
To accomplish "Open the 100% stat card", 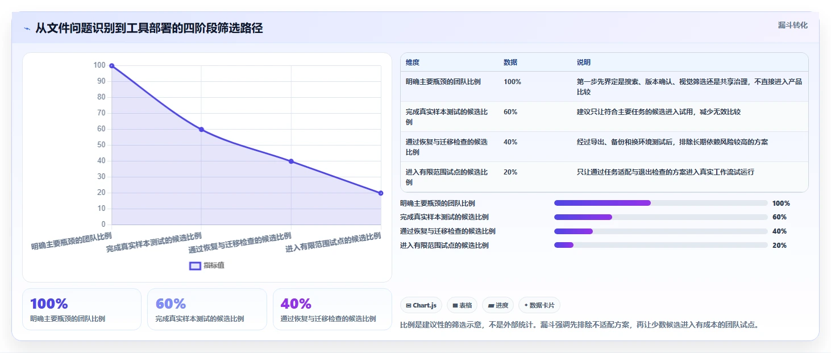I will click(82, 309).
